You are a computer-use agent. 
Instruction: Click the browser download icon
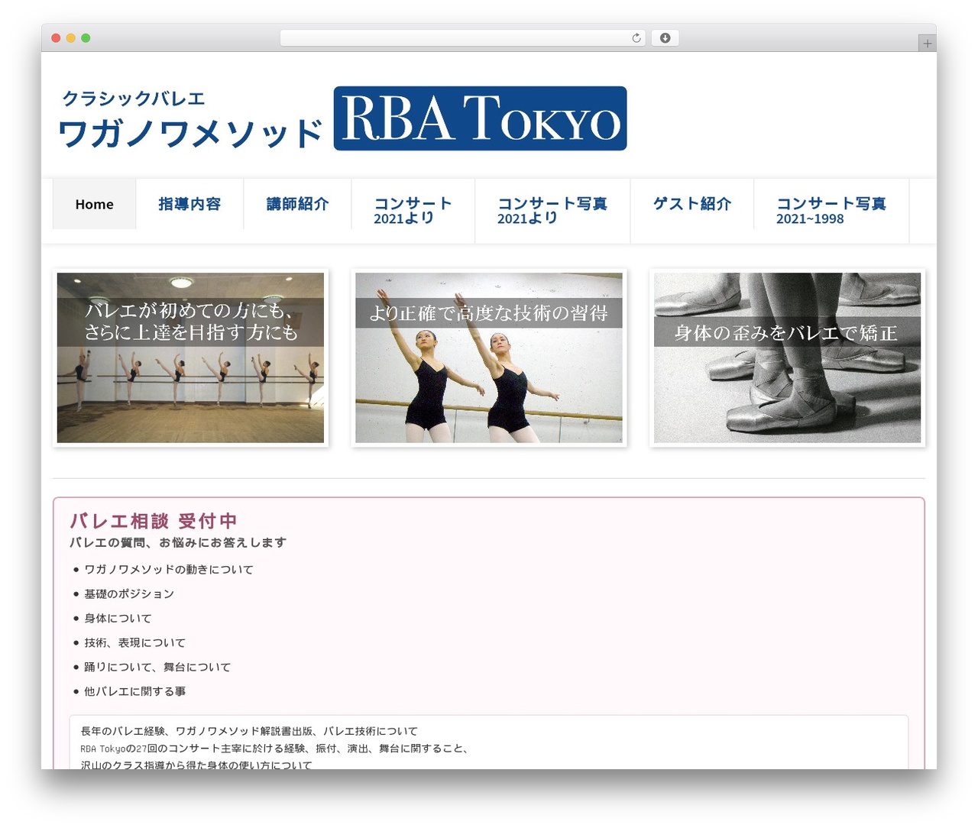tap(665, 38)
